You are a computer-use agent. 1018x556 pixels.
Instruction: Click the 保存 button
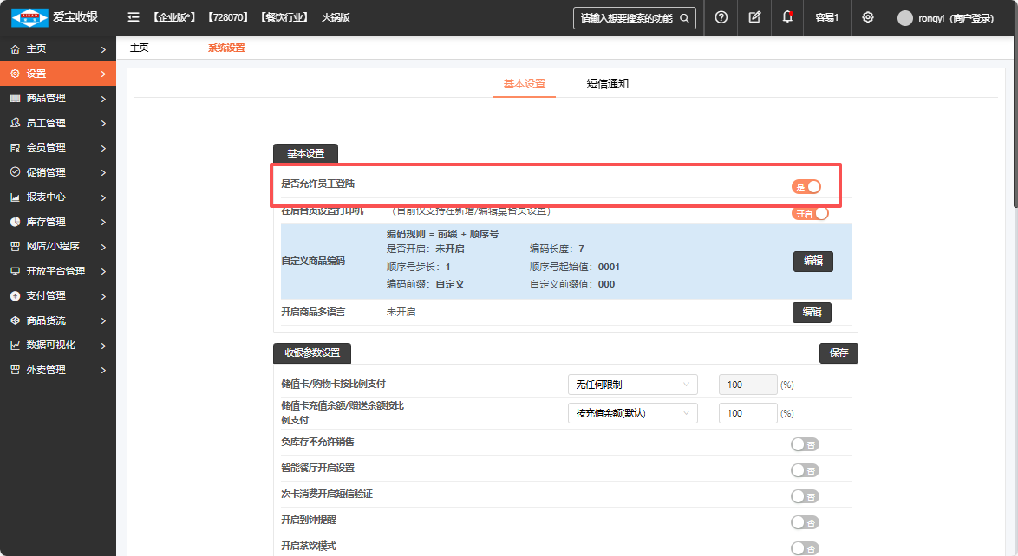click(x=839, y=352)
